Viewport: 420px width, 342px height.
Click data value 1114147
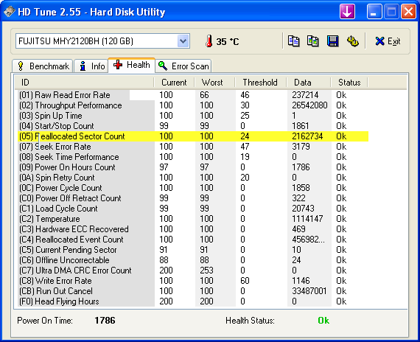(307, 219)
